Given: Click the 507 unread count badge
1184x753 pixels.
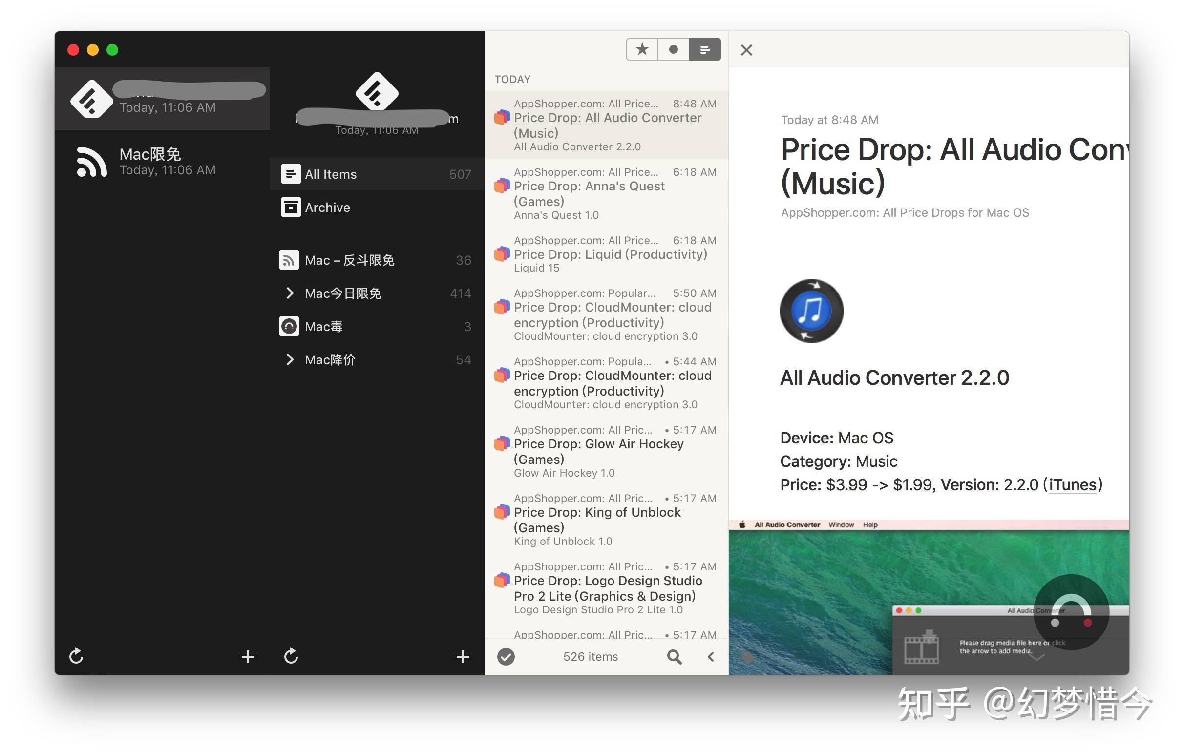Looking at the screenshot, I should click(460, 174).
